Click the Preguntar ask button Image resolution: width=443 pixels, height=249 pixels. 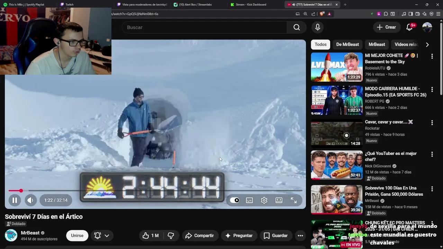tap(239, 236)
